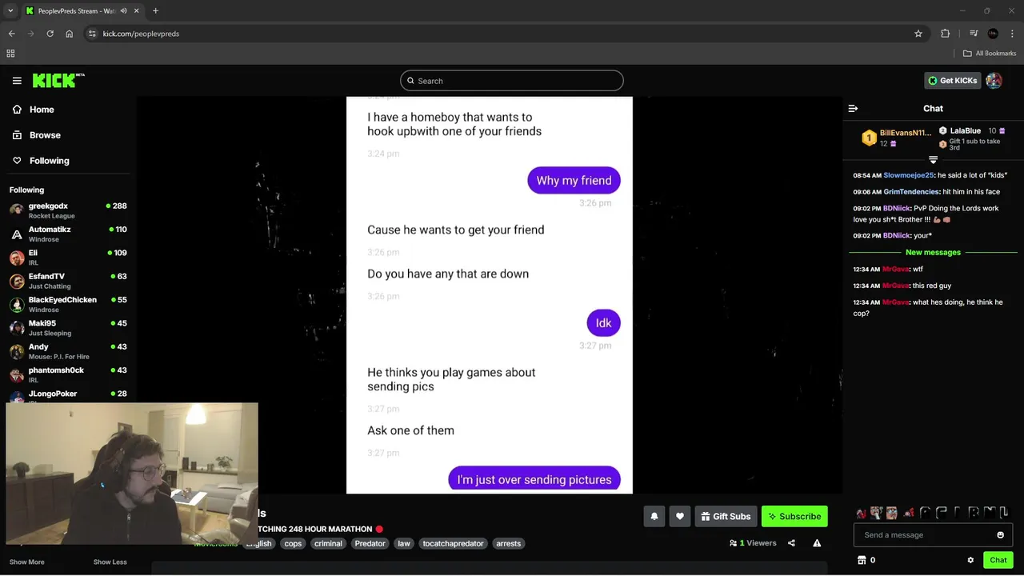The height and width of the screenshot is (576, 1024).
Task: Open chat settings gear
Action: point(970,560)
